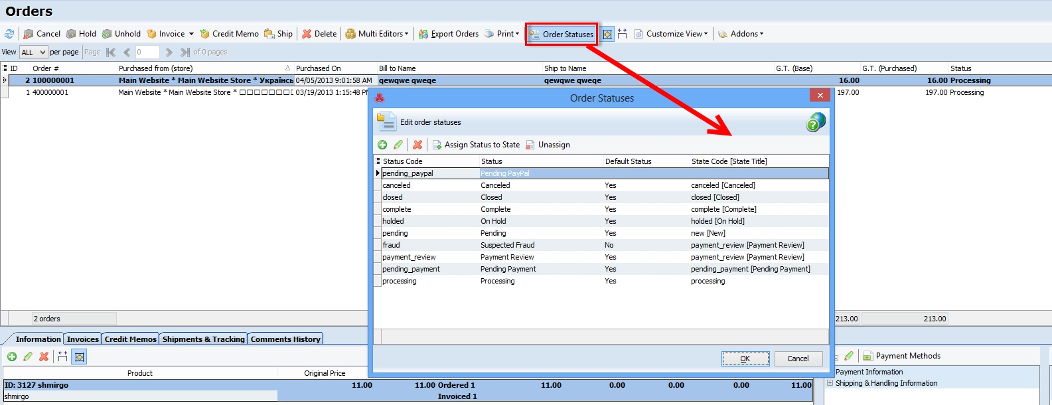Select the fraud status row
Viewport: 1052px width, 405px height.
point(601,245)
